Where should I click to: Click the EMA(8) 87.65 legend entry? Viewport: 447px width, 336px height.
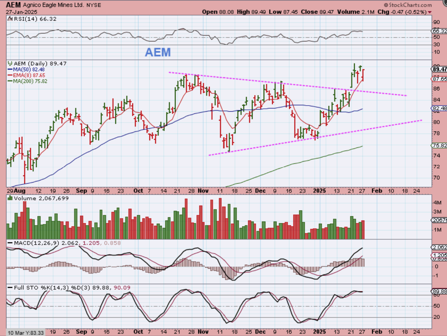pyautogui.click(x=27, y=75)
